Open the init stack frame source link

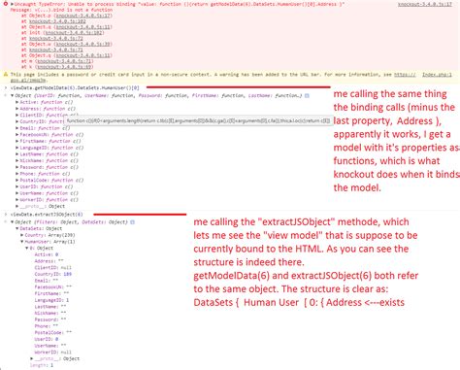[x=74, y=33]
